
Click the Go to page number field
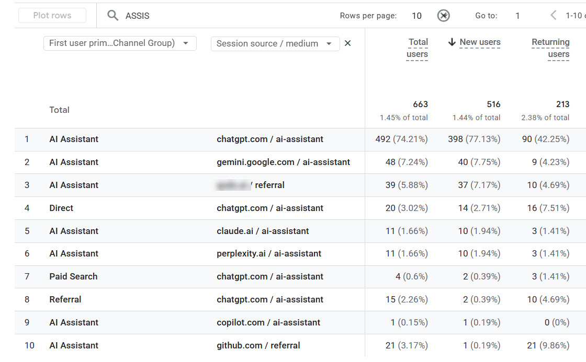[x=517, y=16]
